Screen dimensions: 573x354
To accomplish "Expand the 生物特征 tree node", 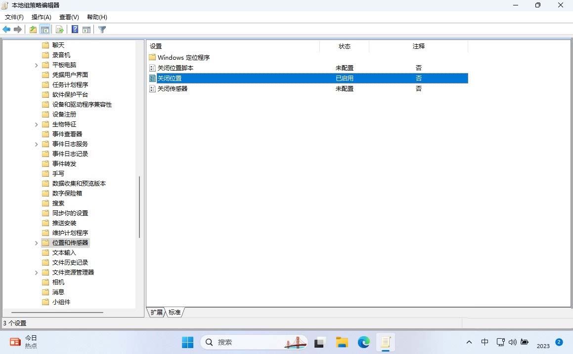I will click(36, 124).
